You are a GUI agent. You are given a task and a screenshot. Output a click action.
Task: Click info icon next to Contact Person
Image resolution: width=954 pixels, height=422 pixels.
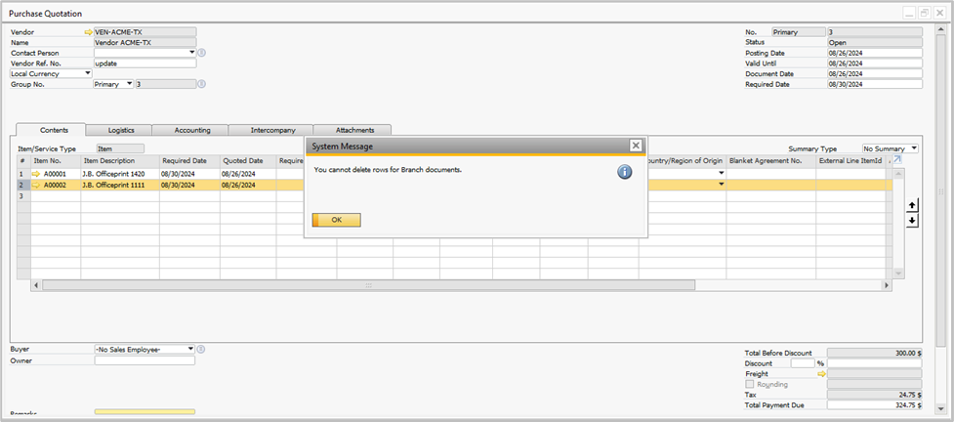202,53
